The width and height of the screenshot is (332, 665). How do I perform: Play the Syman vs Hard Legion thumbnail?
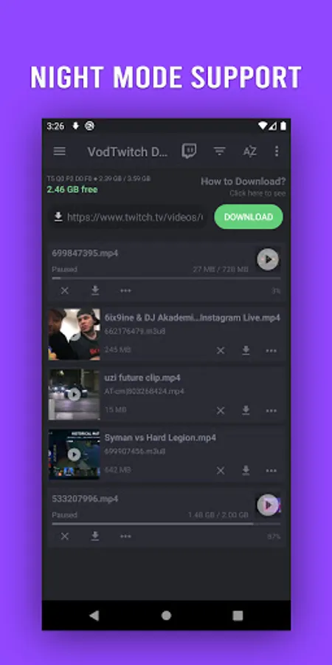[75, 454]
